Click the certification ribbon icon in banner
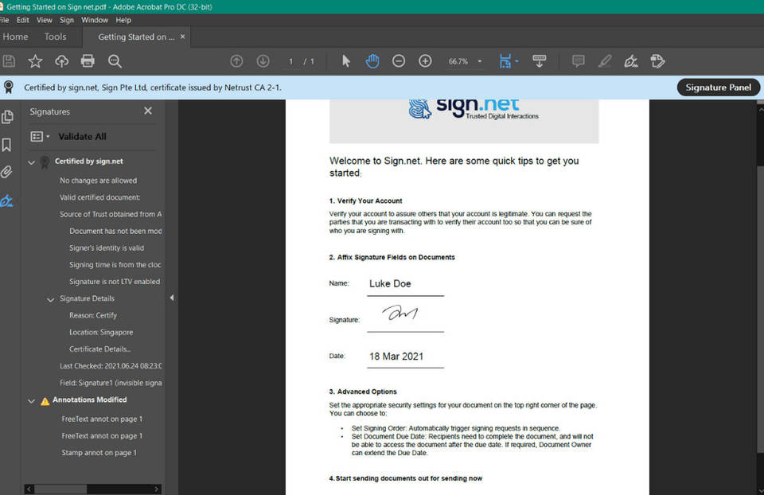 [x=8, y=88]
